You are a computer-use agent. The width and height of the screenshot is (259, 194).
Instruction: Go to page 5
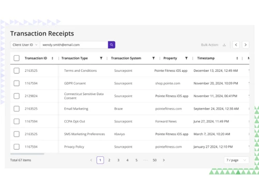(x=137, y=160)
